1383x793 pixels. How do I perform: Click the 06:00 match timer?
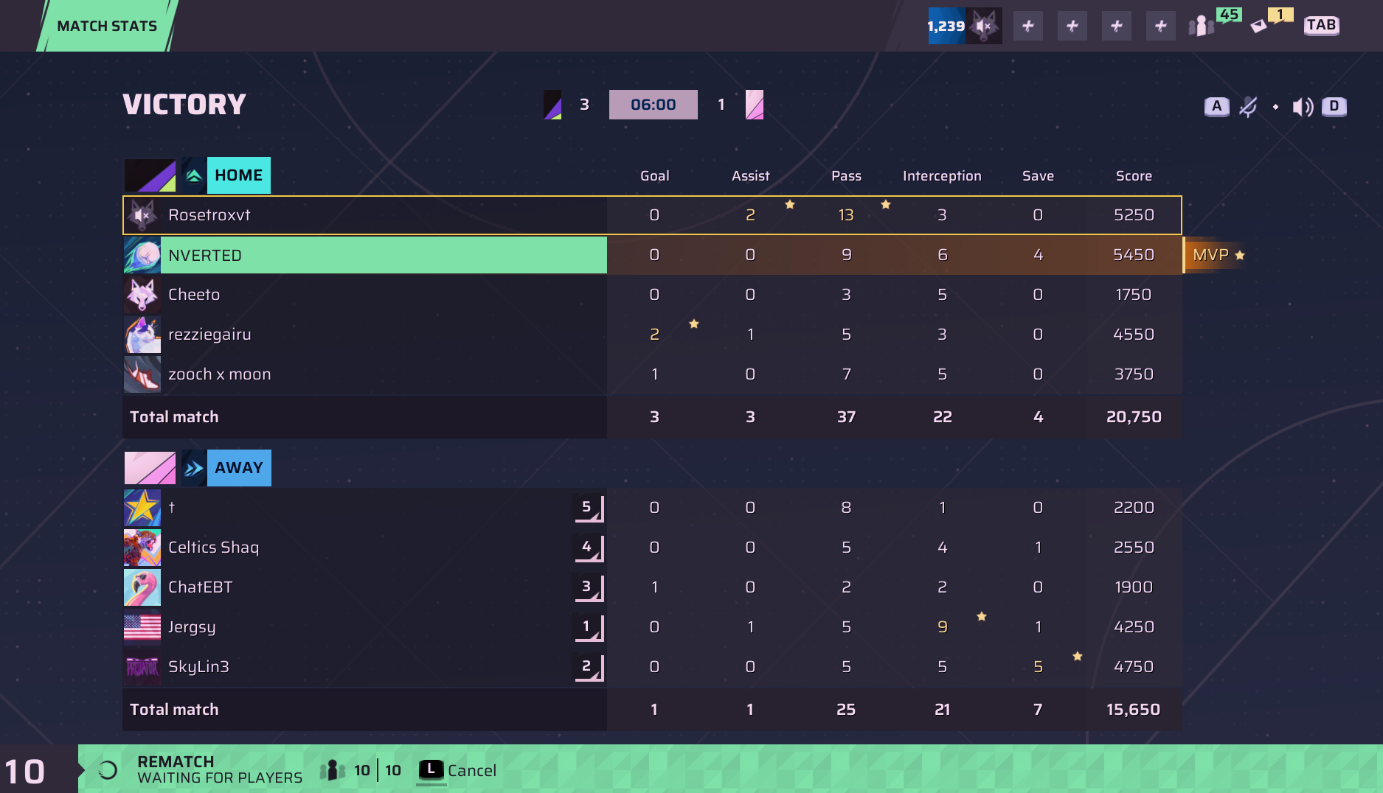tap(654, 105)
